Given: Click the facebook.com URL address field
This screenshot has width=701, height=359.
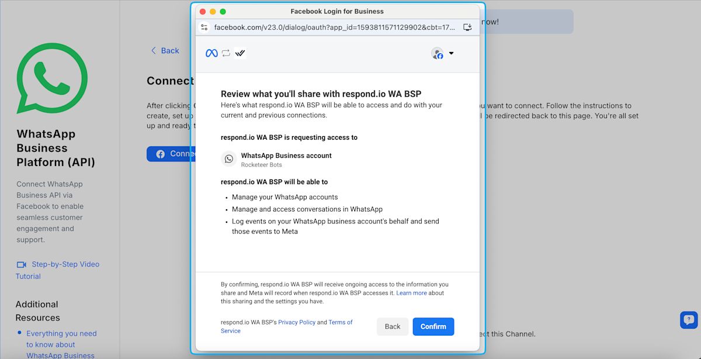Looking at the screenshot, I should coord(334,27).
